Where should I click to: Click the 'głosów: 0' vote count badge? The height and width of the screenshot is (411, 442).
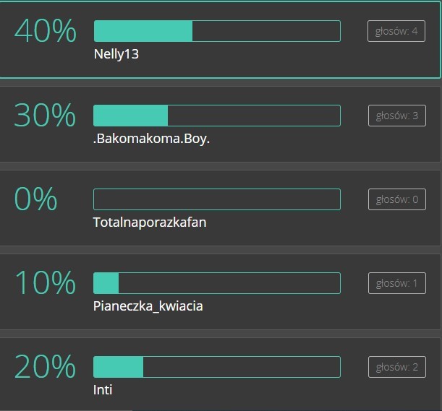pos(396,199)
